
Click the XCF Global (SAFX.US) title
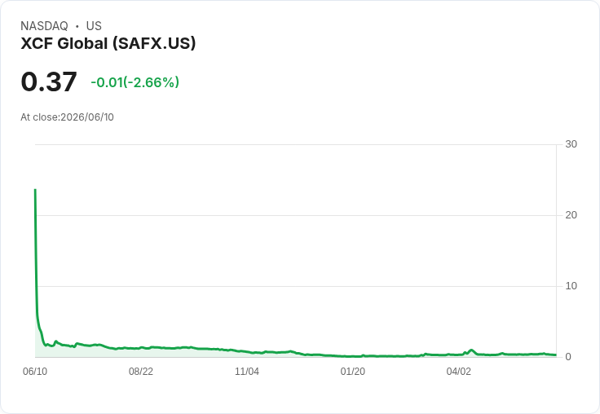point(108,43)
